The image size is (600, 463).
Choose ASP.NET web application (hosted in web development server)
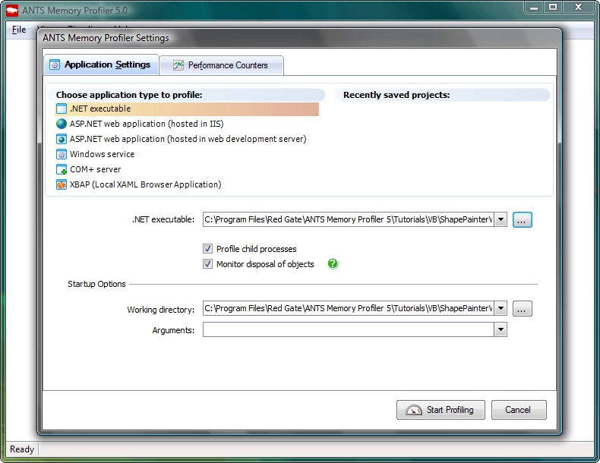pos(188,139)
